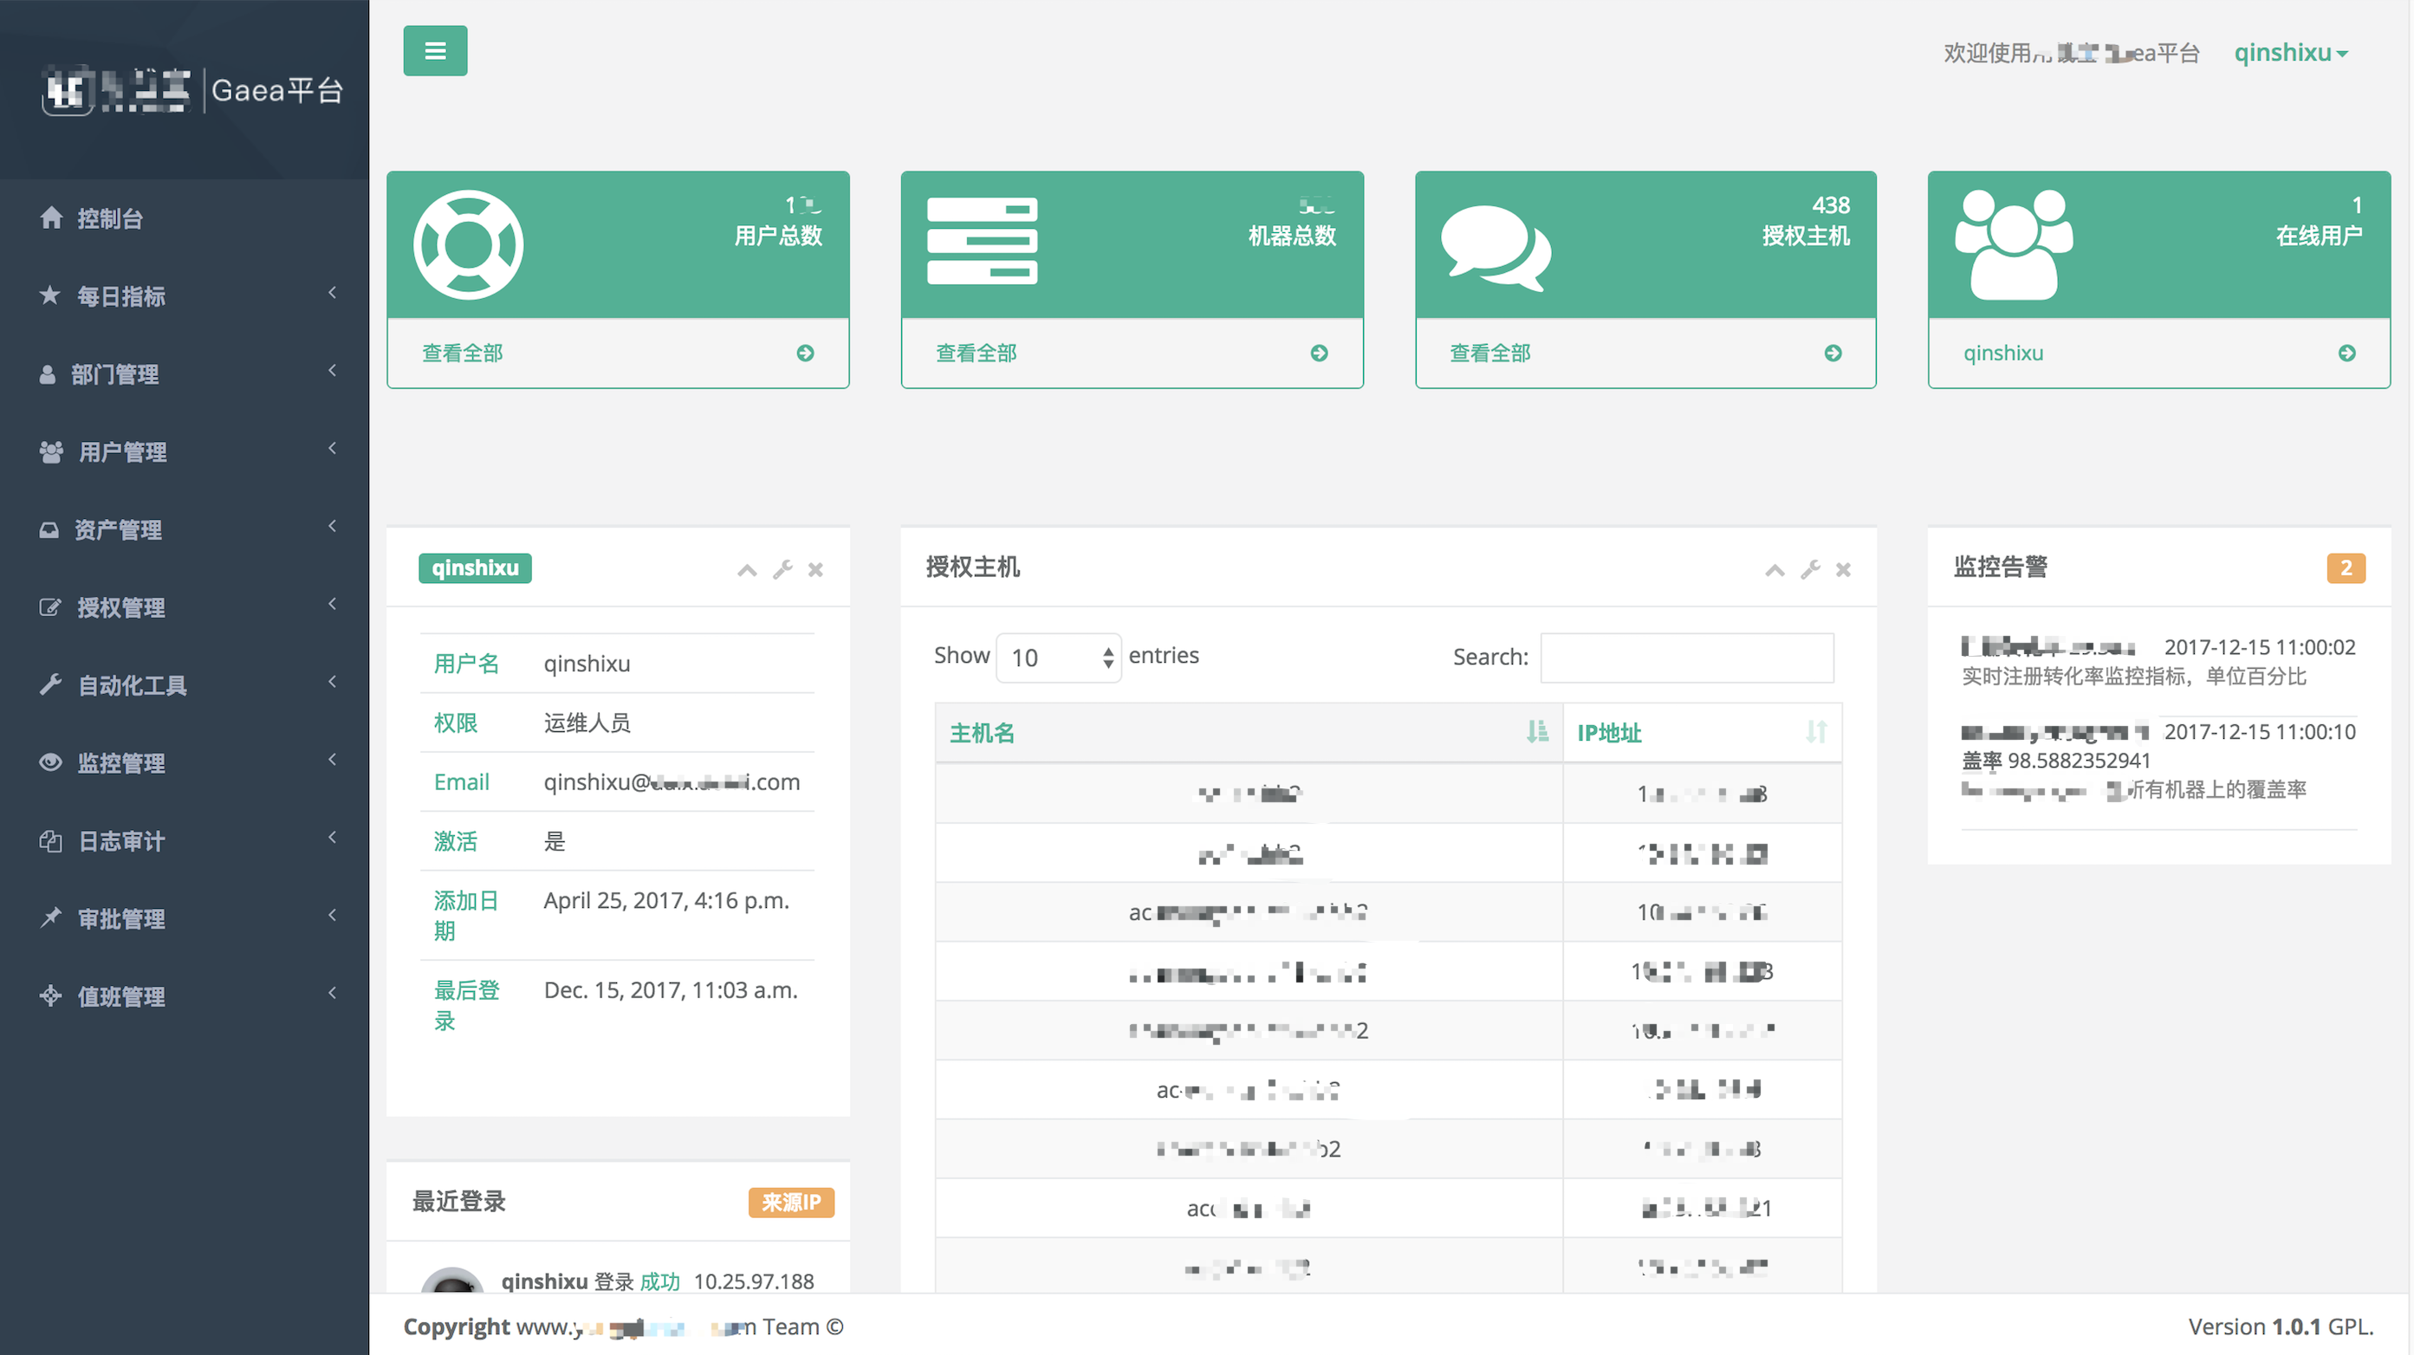Expand the 每日指标 menu chevron
The image size is (2414, 1355).
point(332,294)
